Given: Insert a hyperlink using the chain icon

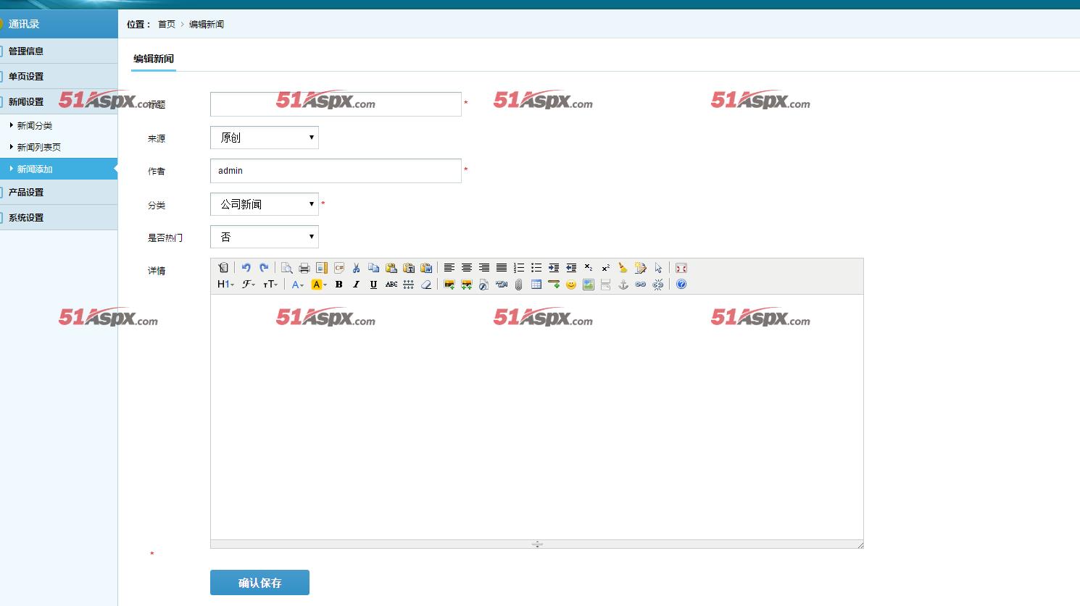Looking at the screenshot, I should (x=641, y=285).
